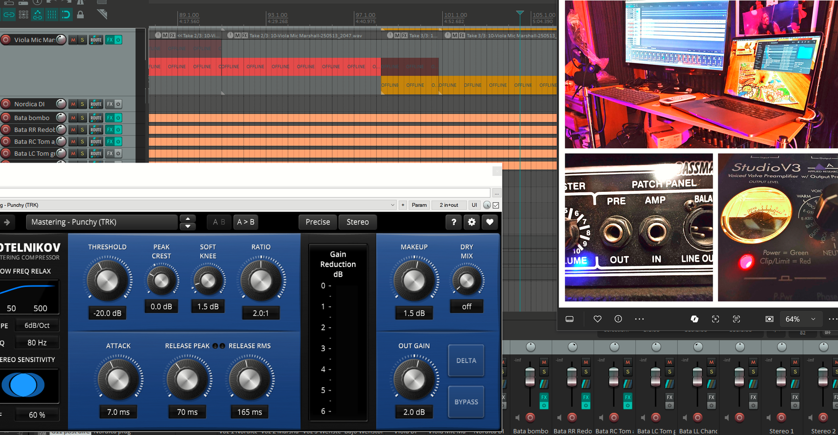Mute the Viola Mic track

point(73,40)
